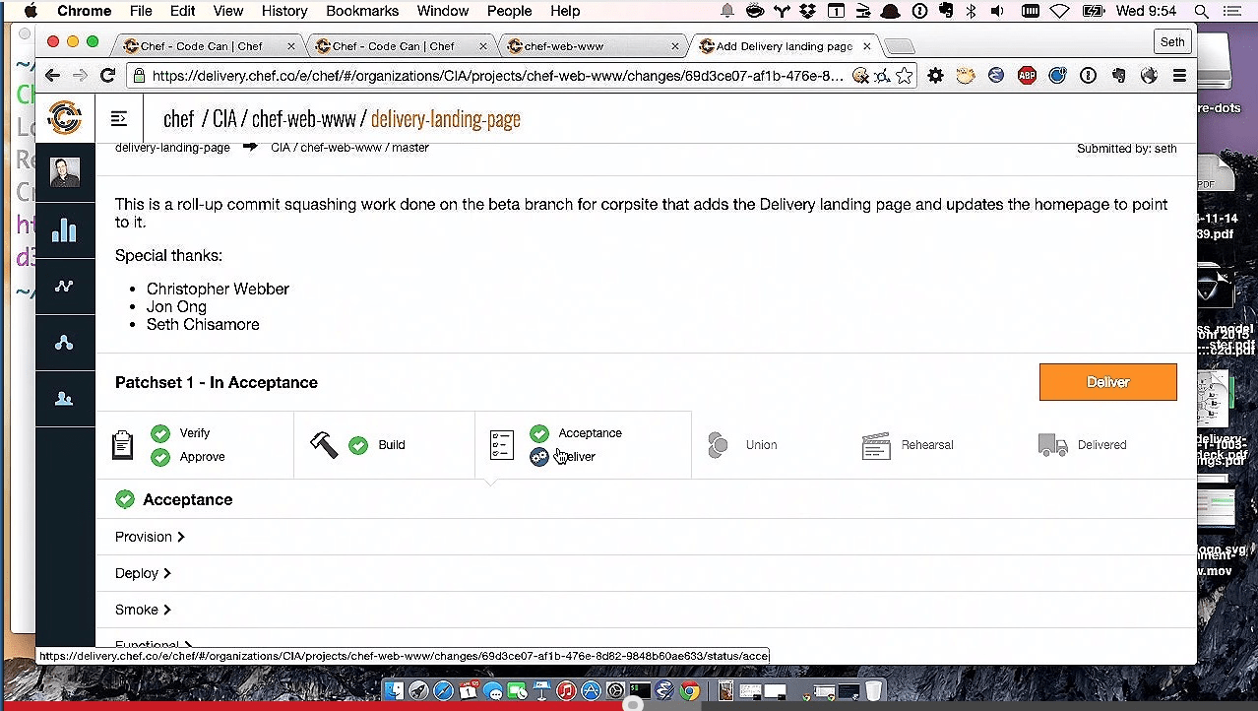The width and height of the screenshot is (1258, 711).
Task: Click the green check icon beside Build
Action: coord(358,445)
